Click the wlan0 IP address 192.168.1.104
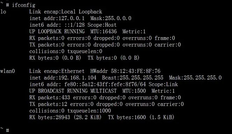 [77, 78]
